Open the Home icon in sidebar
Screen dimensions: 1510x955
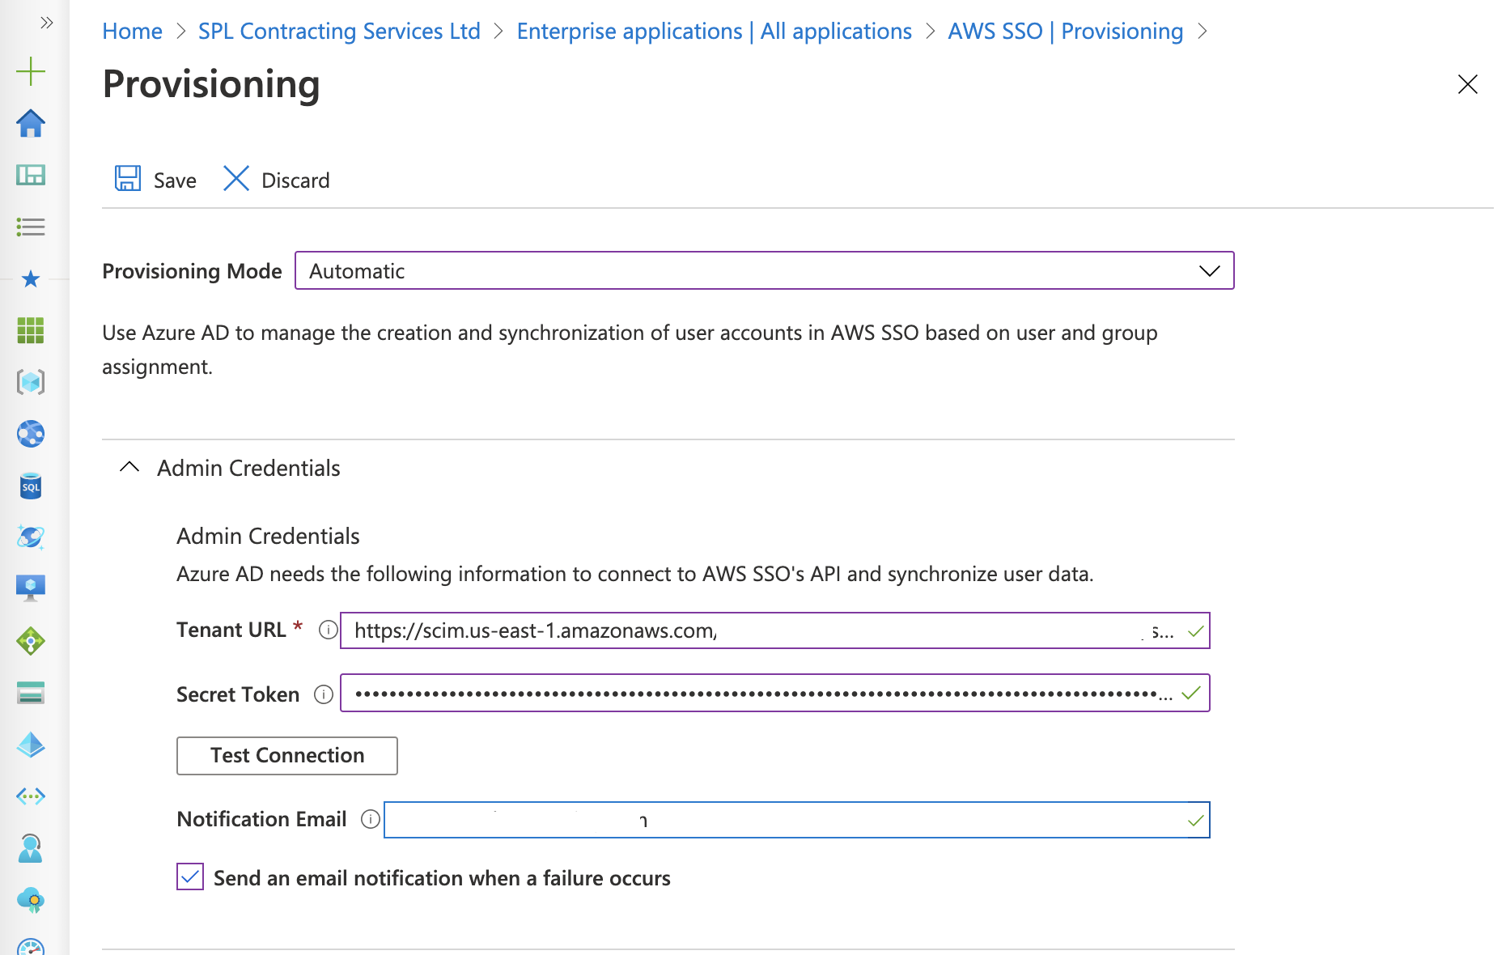point(31,123)
